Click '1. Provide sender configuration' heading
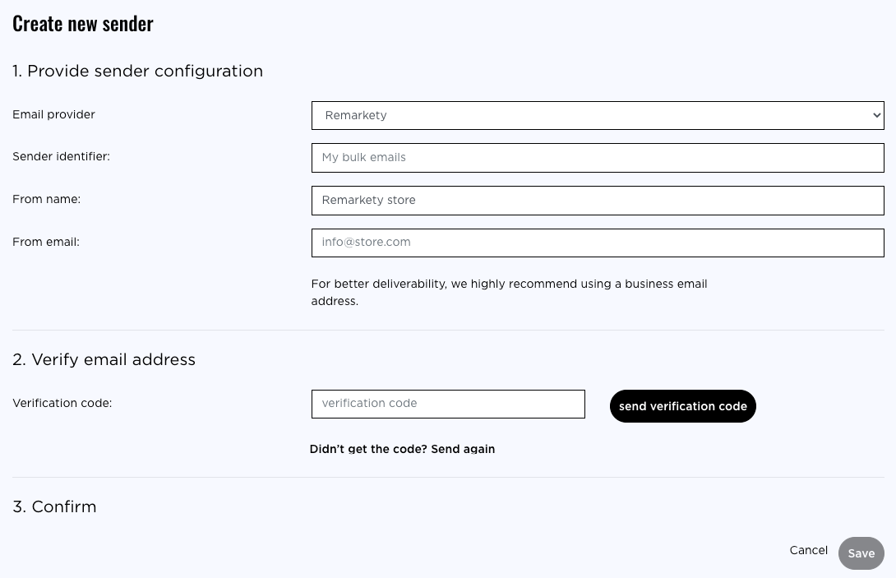Image resolution: width=896 pixels, height=578 pixels. click(138, 71)
